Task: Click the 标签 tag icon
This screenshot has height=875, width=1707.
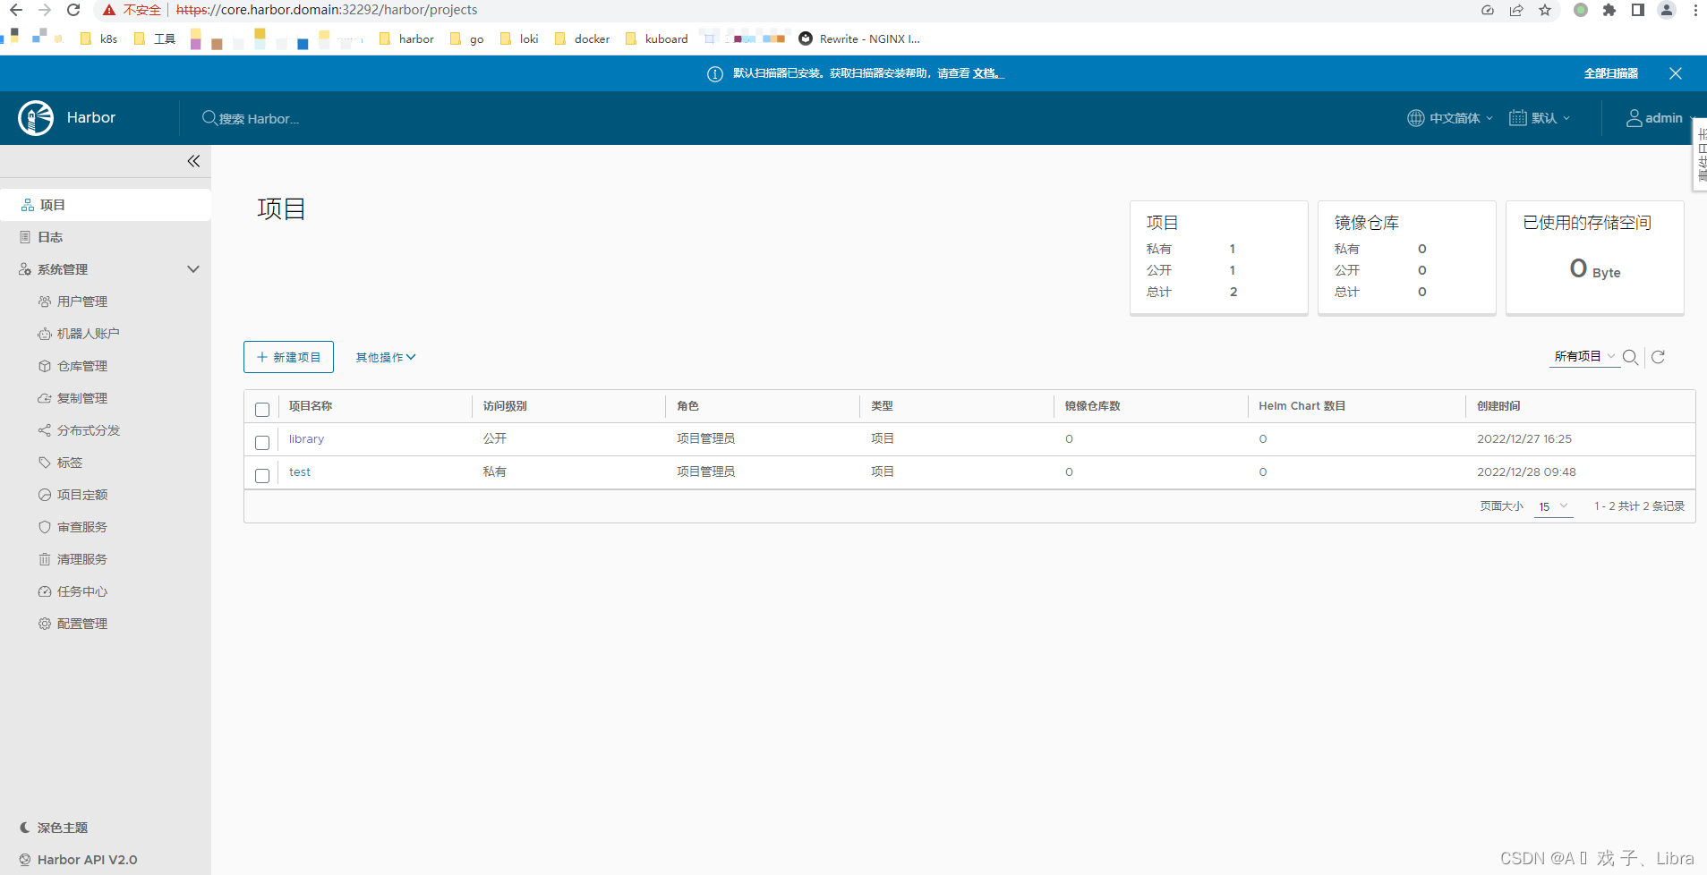Action: (45, 463)
